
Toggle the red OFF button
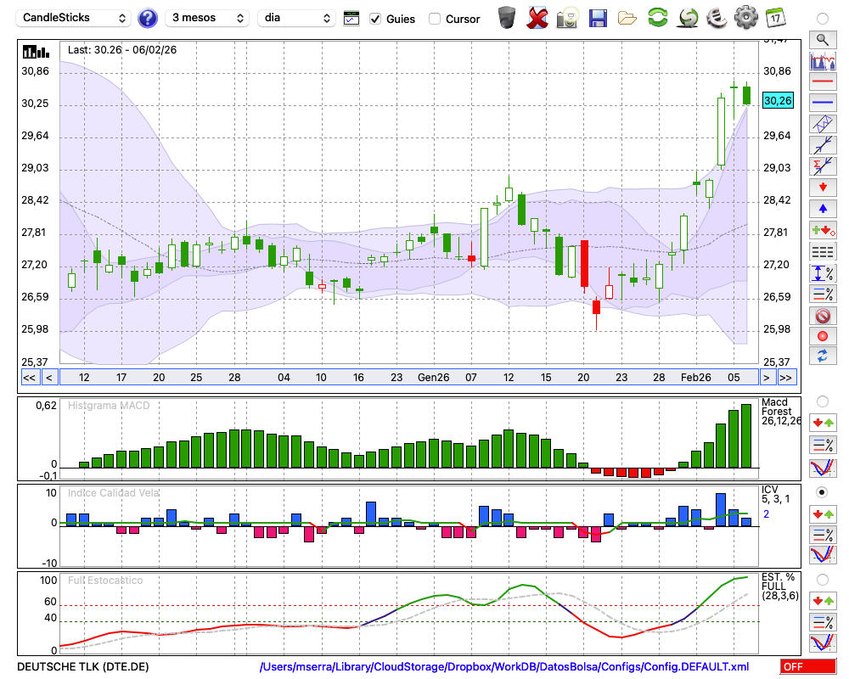pos(808,666)
